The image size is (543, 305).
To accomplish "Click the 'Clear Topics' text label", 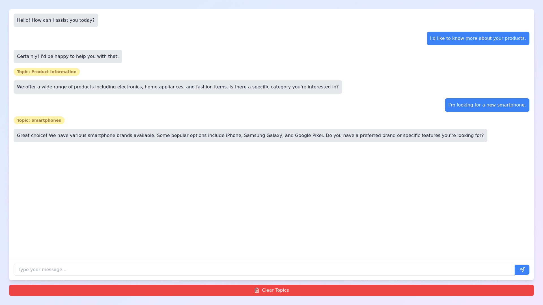I will (x=275, y=290).
